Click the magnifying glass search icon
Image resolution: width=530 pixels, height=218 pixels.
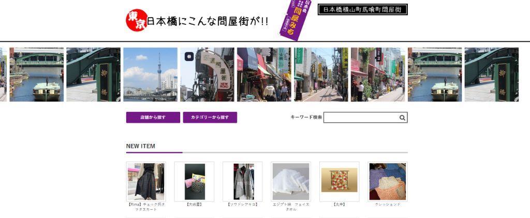pyautogui.click(x=402, y=118)
